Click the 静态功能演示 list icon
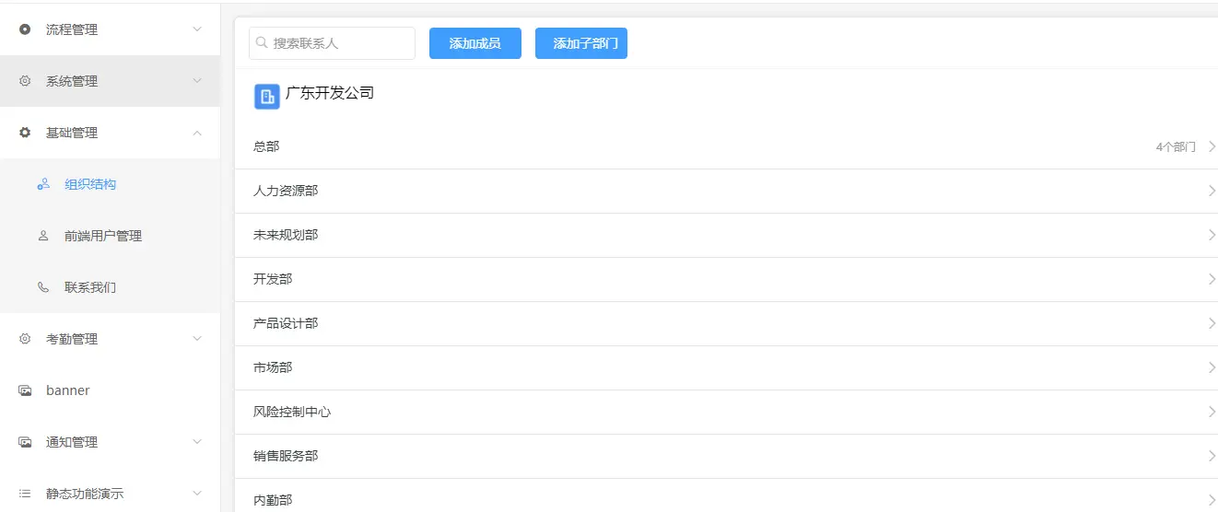The width and height of the screenshot is (1218, 512). 25,494
